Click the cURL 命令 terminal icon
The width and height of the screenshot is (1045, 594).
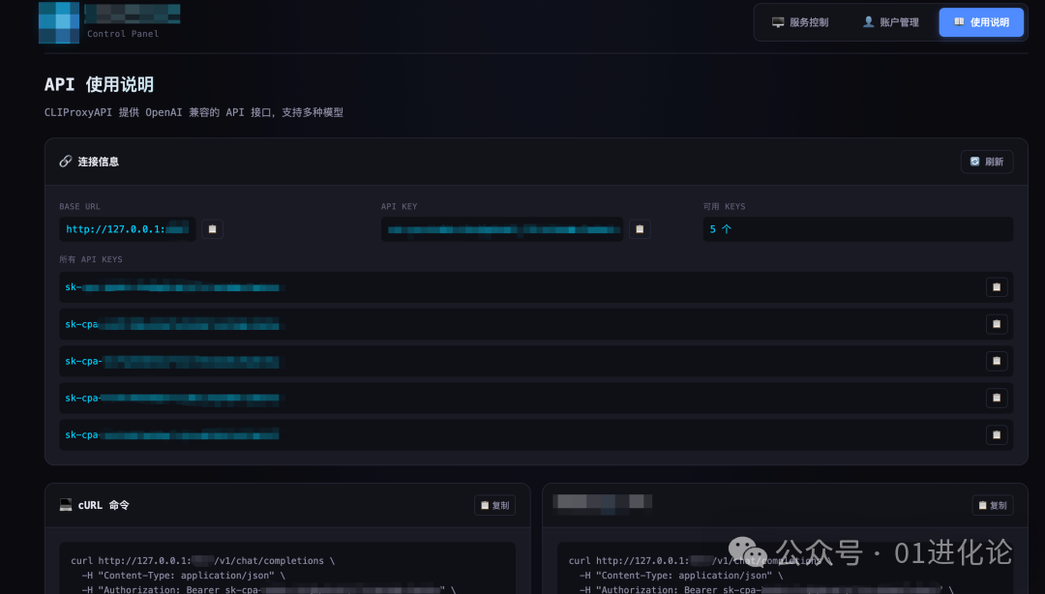click(x=66, y=505)
